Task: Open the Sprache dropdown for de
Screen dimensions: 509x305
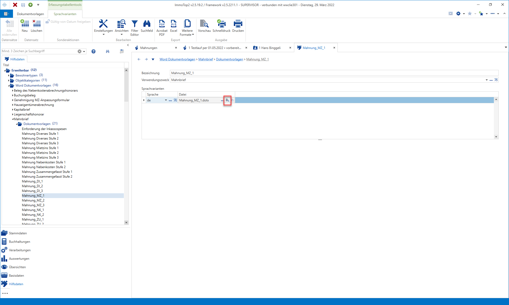Action: (x=166, y=100)
